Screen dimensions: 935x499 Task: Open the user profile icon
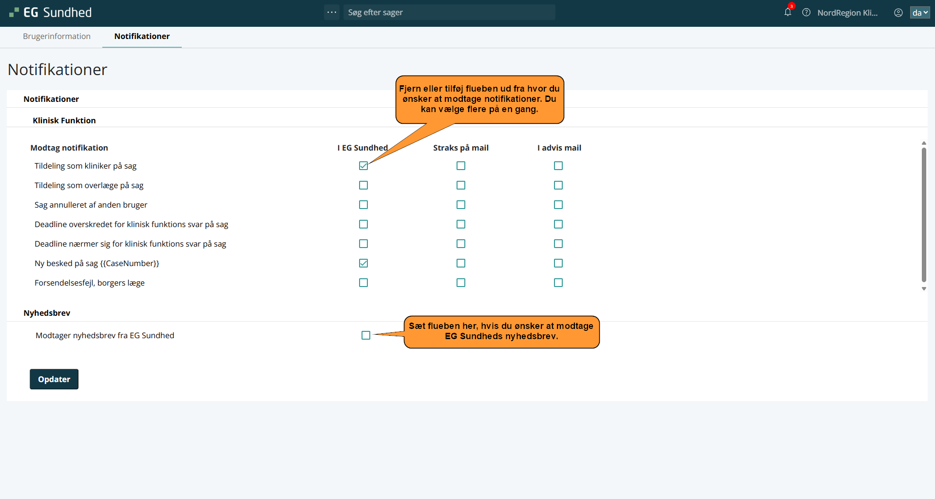coord(898,13)
